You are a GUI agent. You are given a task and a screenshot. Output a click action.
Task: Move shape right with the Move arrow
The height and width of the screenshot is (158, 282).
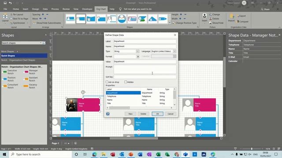click(x=45, y=18)
